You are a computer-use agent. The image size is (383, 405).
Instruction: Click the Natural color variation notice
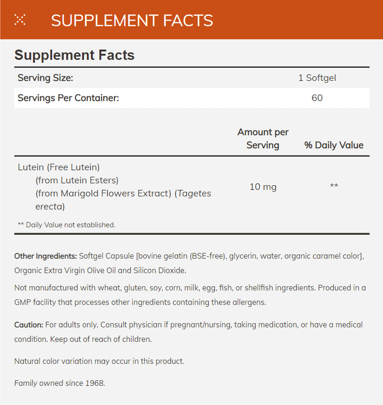(x=99, y=361)
